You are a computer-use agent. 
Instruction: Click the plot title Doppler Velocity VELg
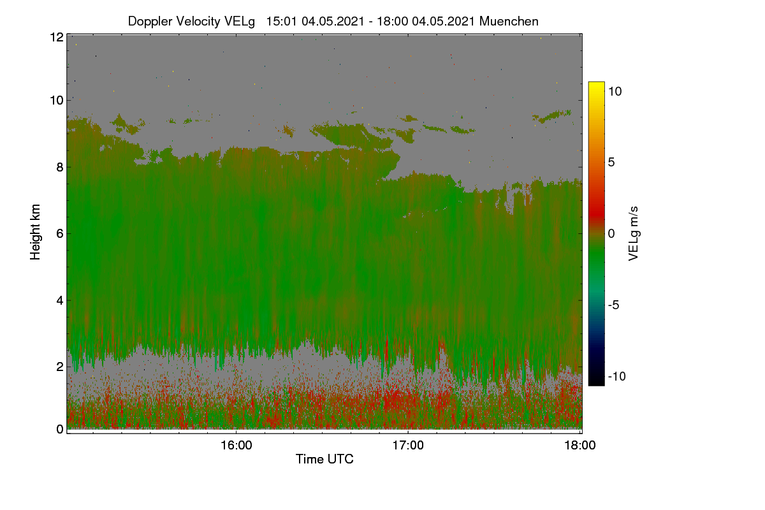coord(191,21)
